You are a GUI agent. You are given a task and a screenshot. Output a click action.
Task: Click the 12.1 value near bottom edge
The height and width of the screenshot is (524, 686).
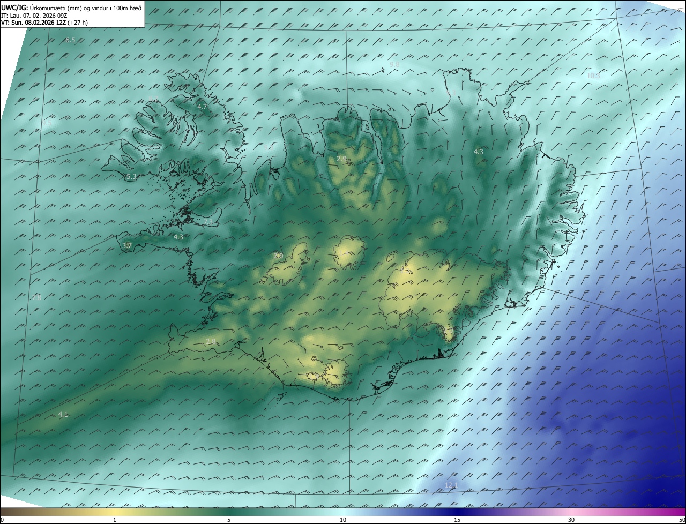point(452,485)
